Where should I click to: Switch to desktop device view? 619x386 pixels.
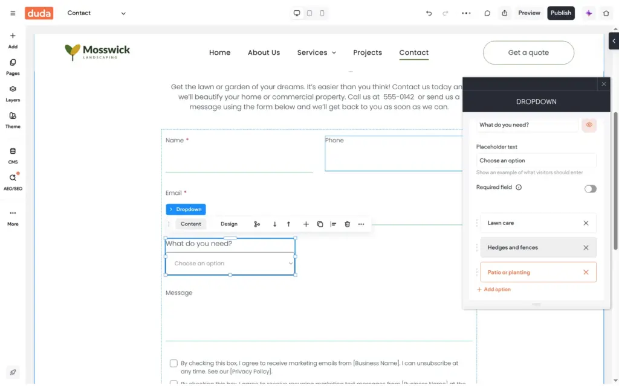pyautogui.click(x=297, y=13)
